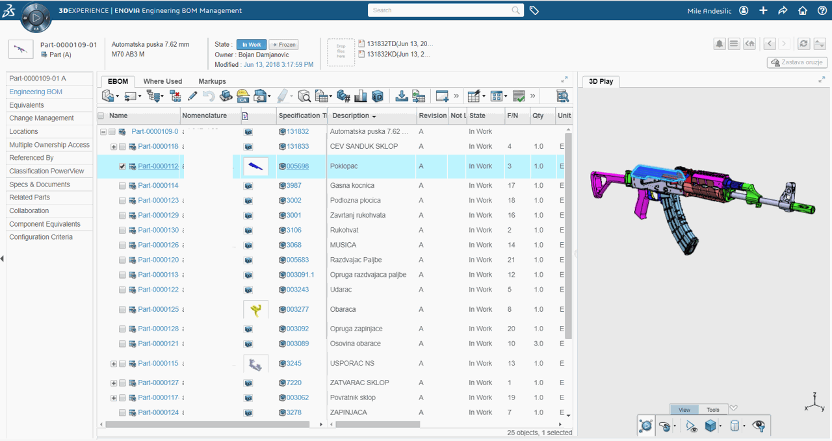Open the Tools tab in the 3D Play panel
The width and height of the screenshot is (832, 441).
tap(712, 409)
